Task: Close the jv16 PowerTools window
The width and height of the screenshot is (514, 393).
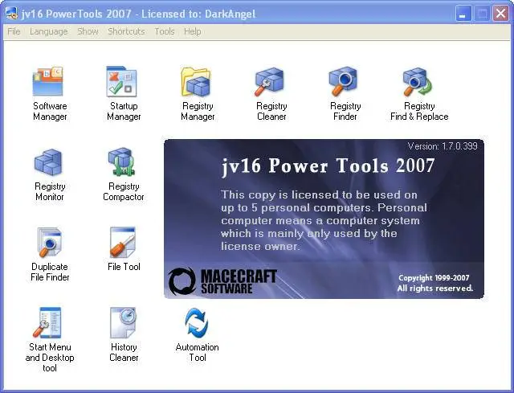Action: [501, 14]
